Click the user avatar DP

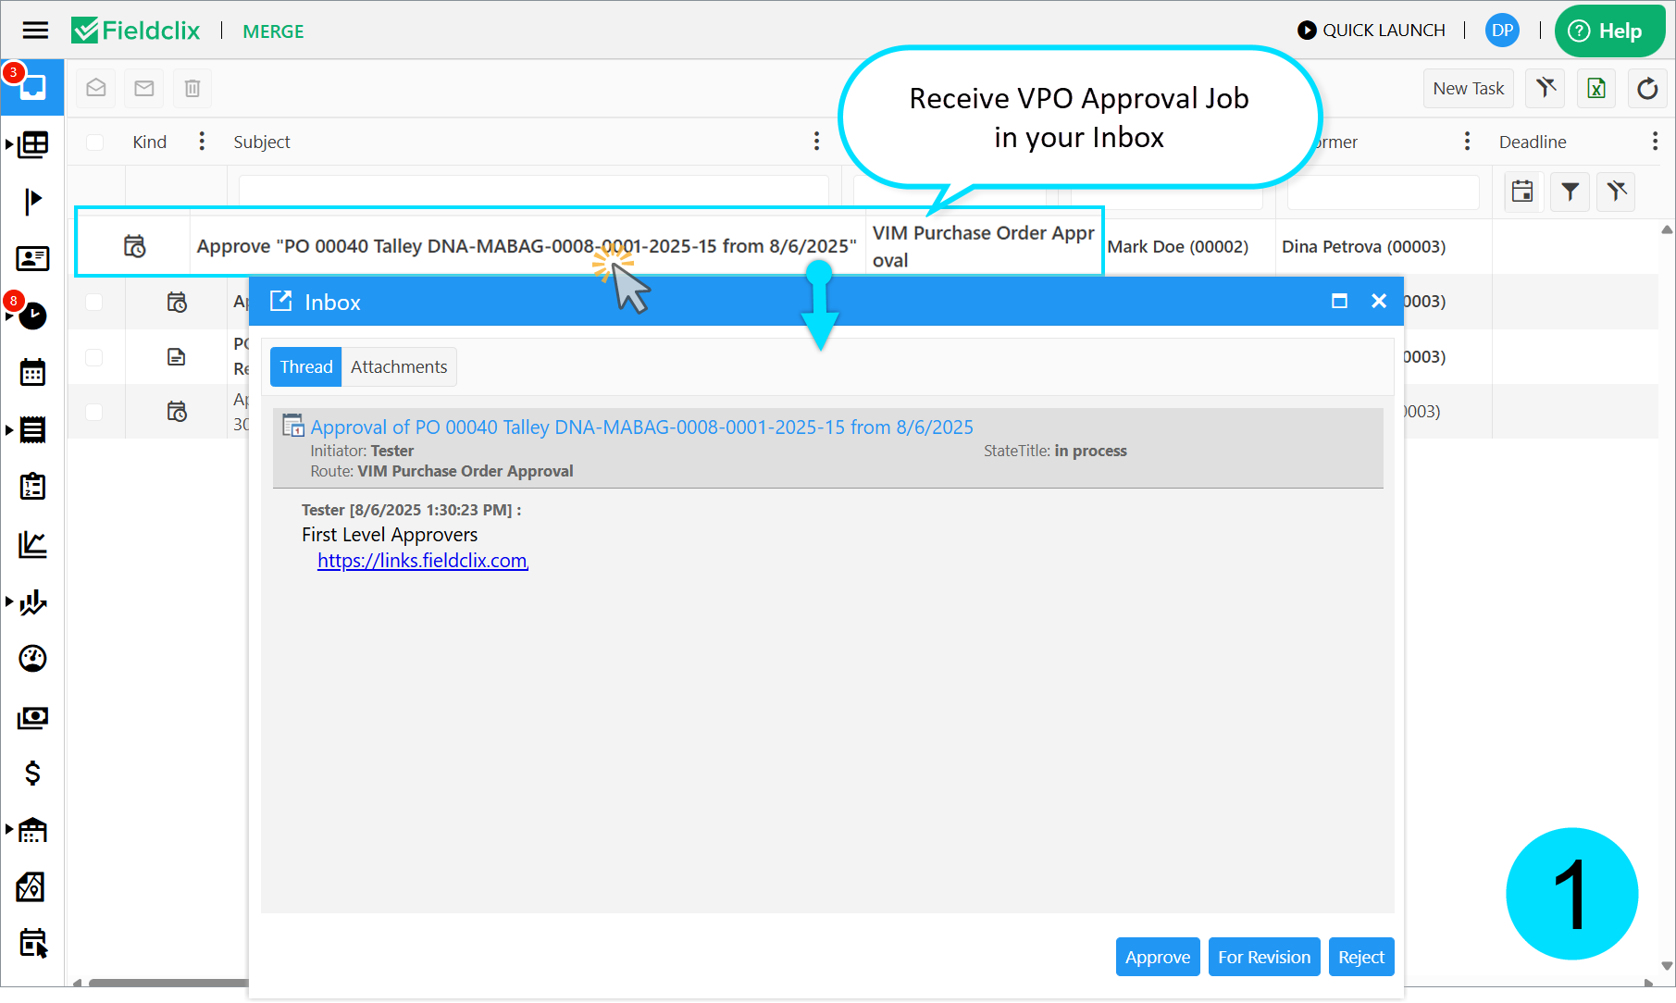coord(1502,31)
